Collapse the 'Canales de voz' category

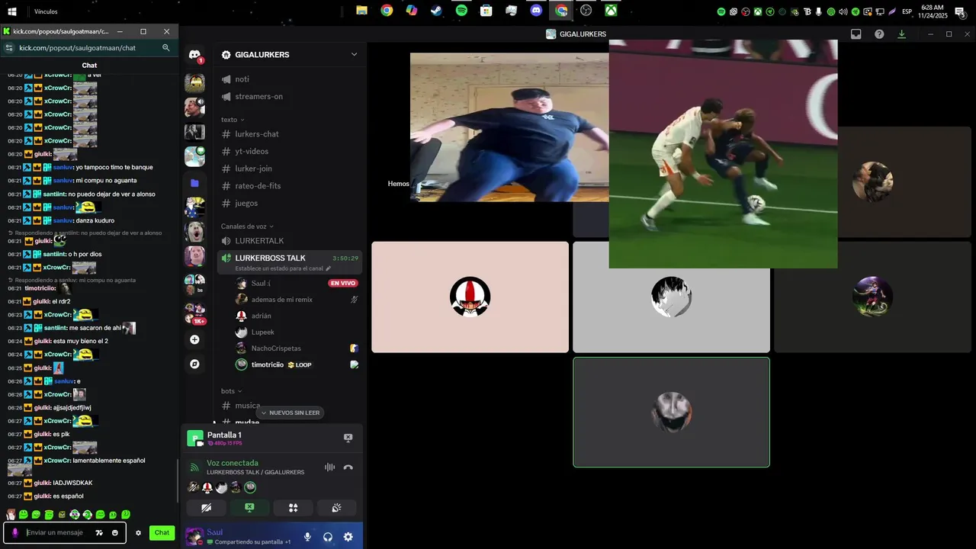coord(248,226)
